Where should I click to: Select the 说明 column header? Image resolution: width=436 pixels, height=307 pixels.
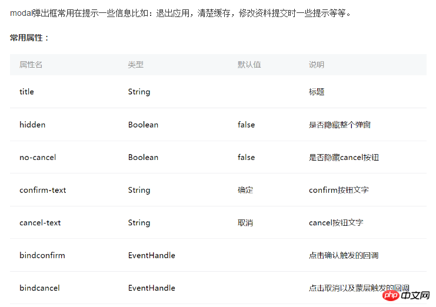pyautogui.click(x=317, y=65)
